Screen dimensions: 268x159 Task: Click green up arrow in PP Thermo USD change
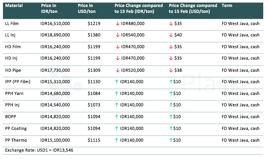coord(171,140)
